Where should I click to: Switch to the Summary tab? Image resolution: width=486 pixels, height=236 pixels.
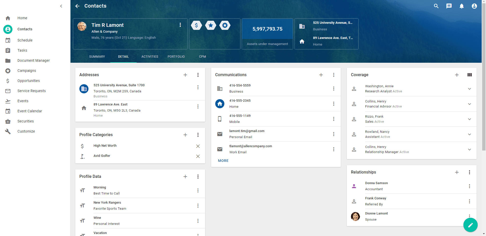click(97, 57)
